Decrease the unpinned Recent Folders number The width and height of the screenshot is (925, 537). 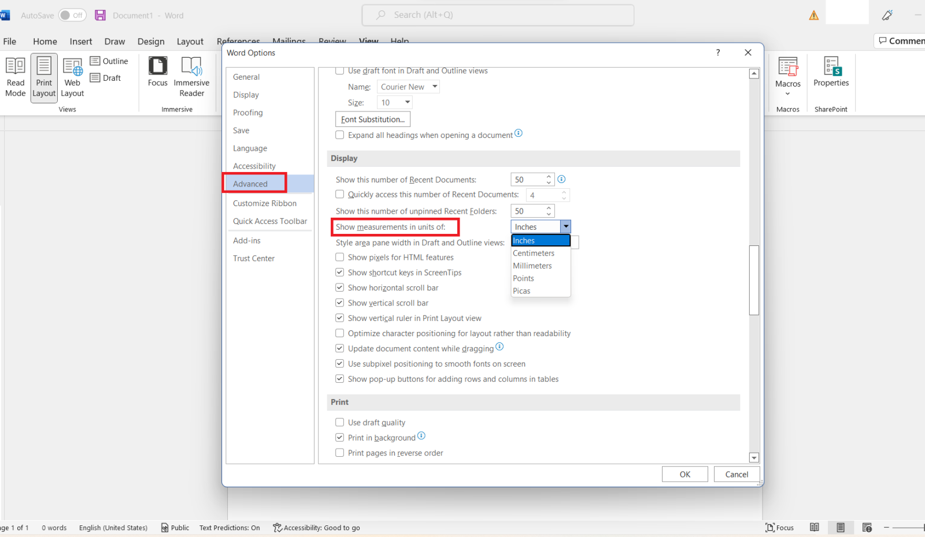tap(549, 214)
